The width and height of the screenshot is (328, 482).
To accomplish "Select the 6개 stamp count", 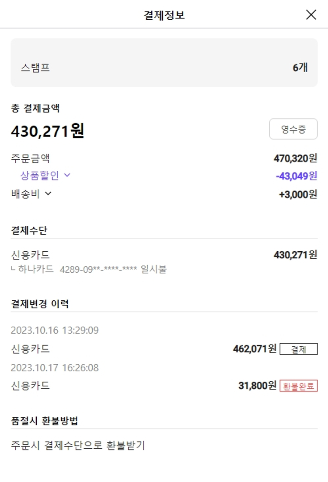I will pyautogui.click(x=300, y=67).
